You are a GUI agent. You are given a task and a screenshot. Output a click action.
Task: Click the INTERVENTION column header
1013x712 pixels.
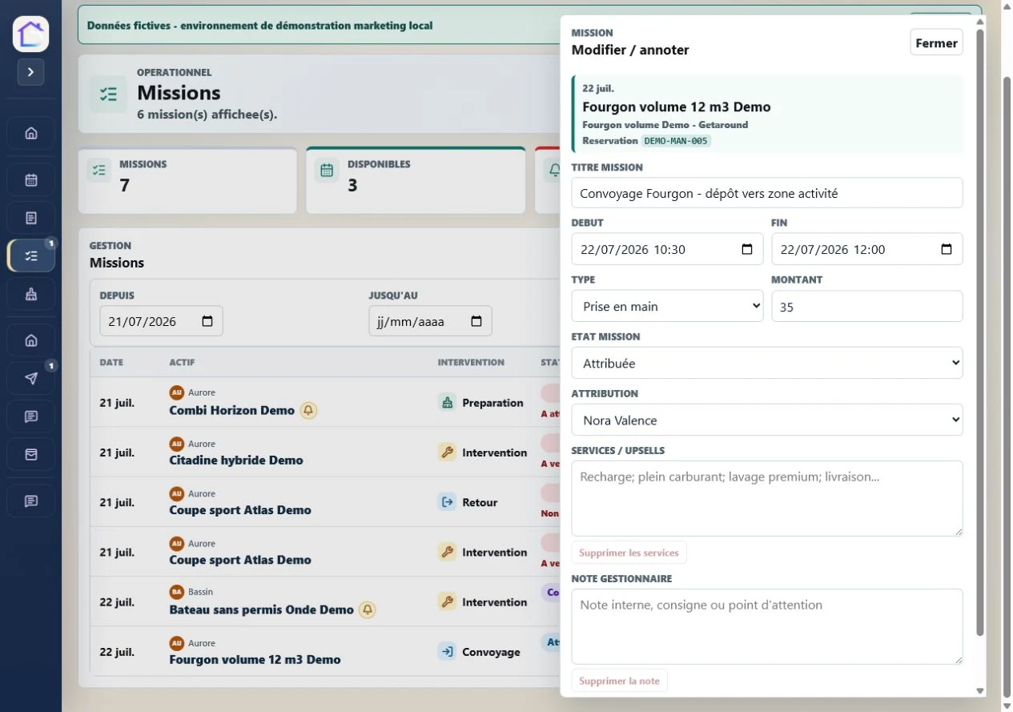471,363
